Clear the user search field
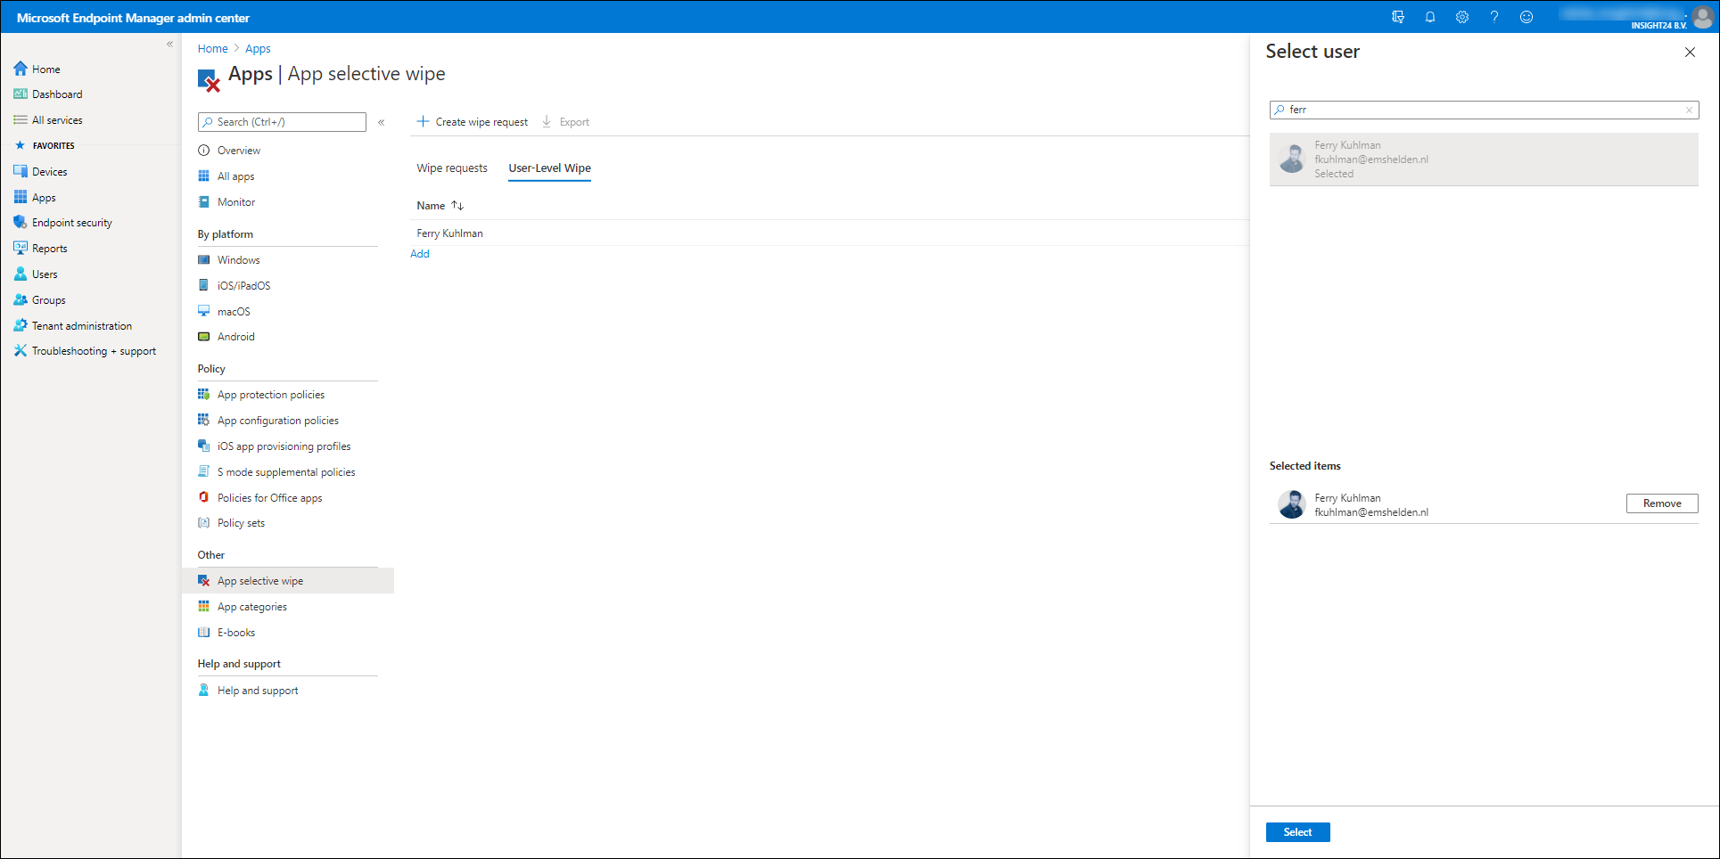Image resolution: width=1720 pixels, height=859 pixels. click(1689, 110)
